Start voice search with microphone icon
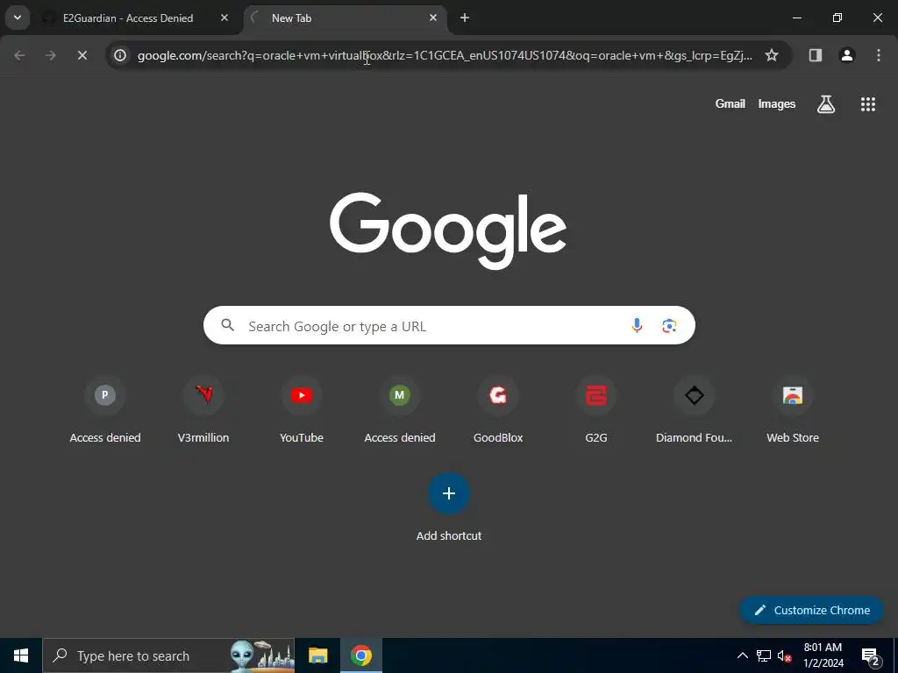The width and height of the screenshot is (898, 673). (637, 326)
